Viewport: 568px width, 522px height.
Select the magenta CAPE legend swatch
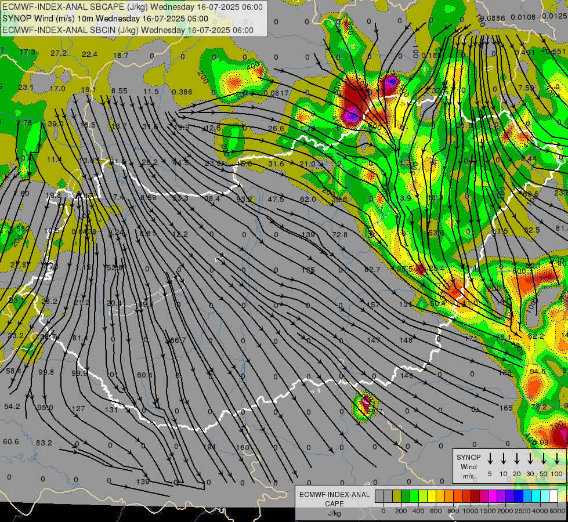493,496
